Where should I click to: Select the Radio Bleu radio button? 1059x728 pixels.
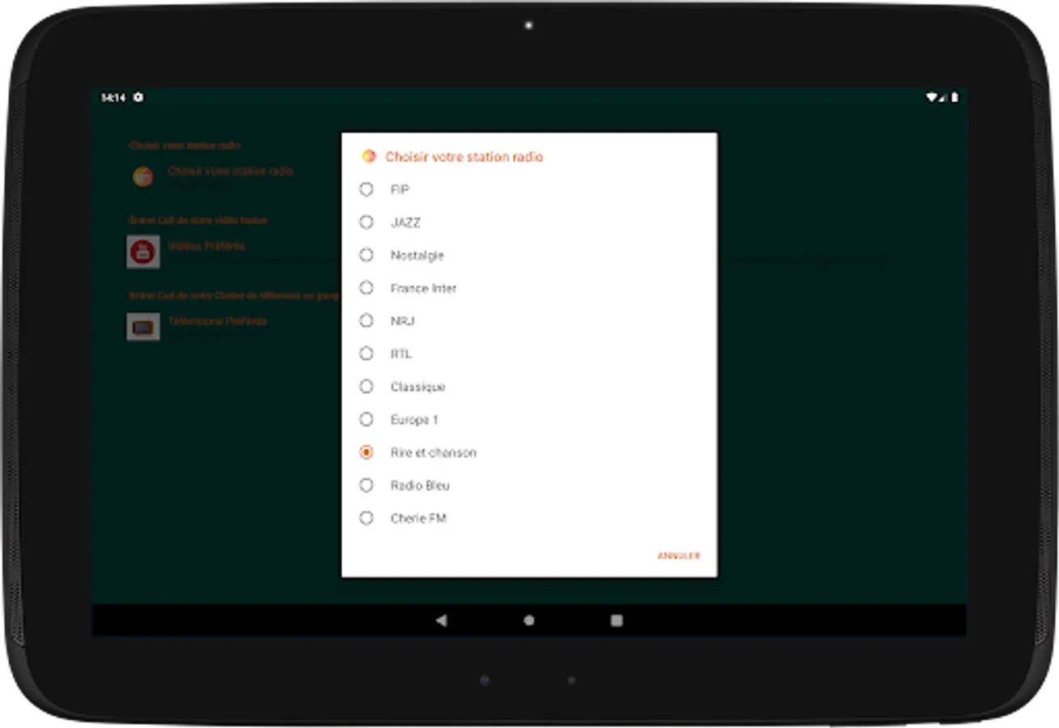coord(366,485)
